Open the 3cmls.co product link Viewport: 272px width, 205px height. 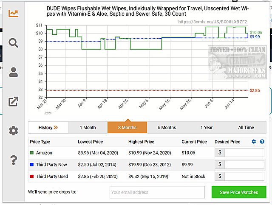coord(212,22)
